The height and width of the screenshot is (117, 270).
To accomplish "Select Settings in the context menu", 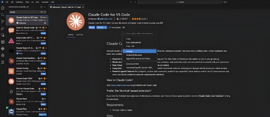I will (x=140, y=51).
